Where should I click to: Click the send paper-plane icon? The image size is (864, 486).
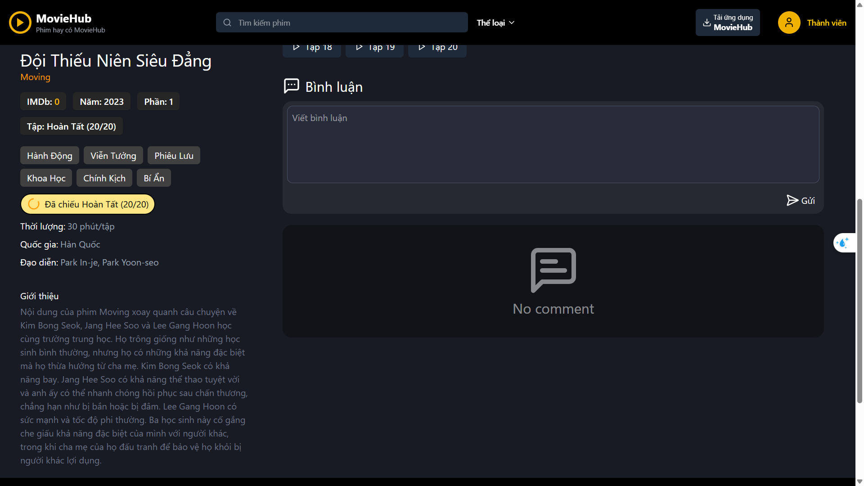coord(792,200)
